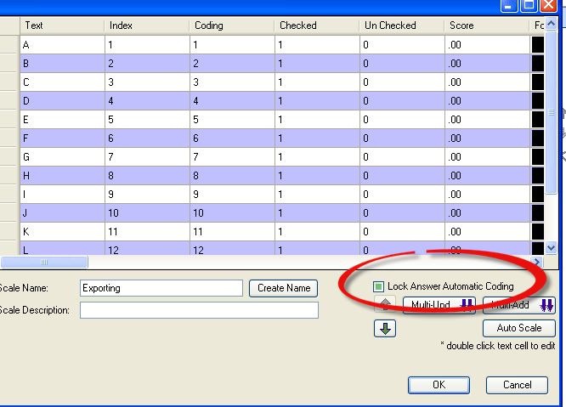
Task: Click the vertical scrollbar thumb
Action: pyautogui.click(x=551, y=112)
